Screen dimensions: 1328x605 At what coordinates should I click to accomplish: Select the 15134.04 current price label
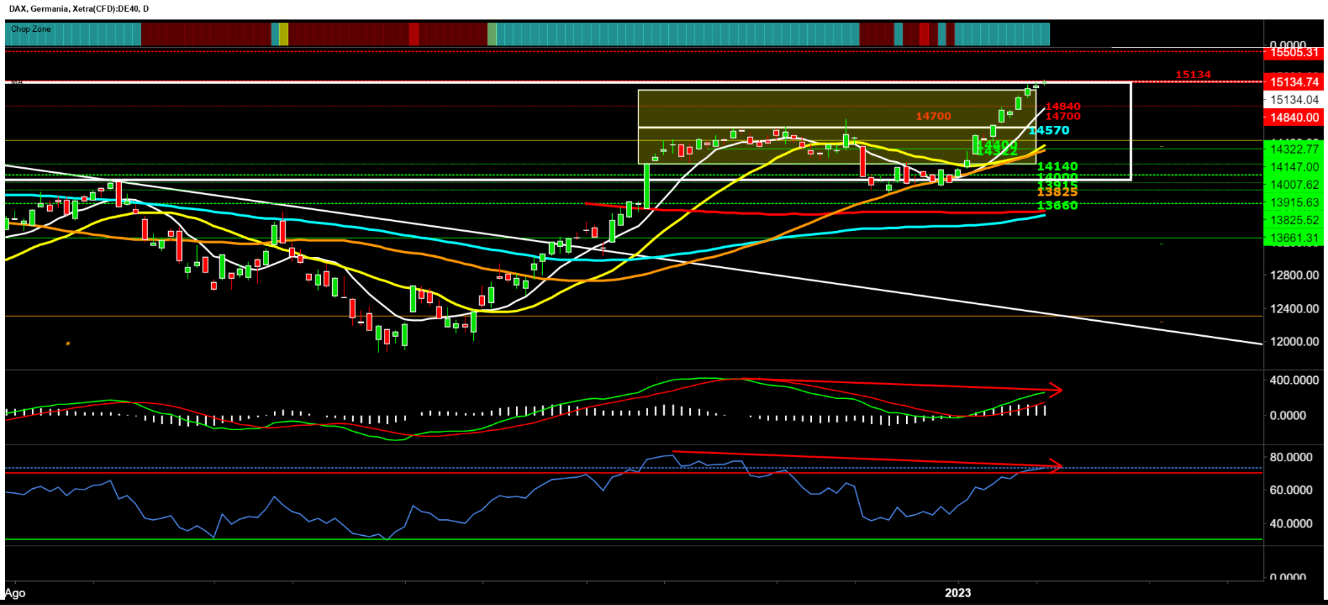click(1293, 100)
